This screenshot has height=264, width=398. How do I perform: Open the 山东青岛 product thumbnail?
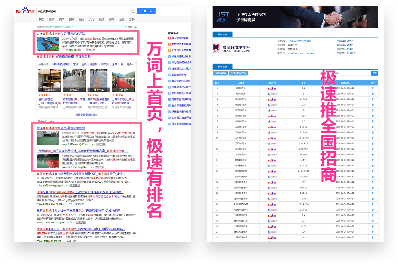50,80
